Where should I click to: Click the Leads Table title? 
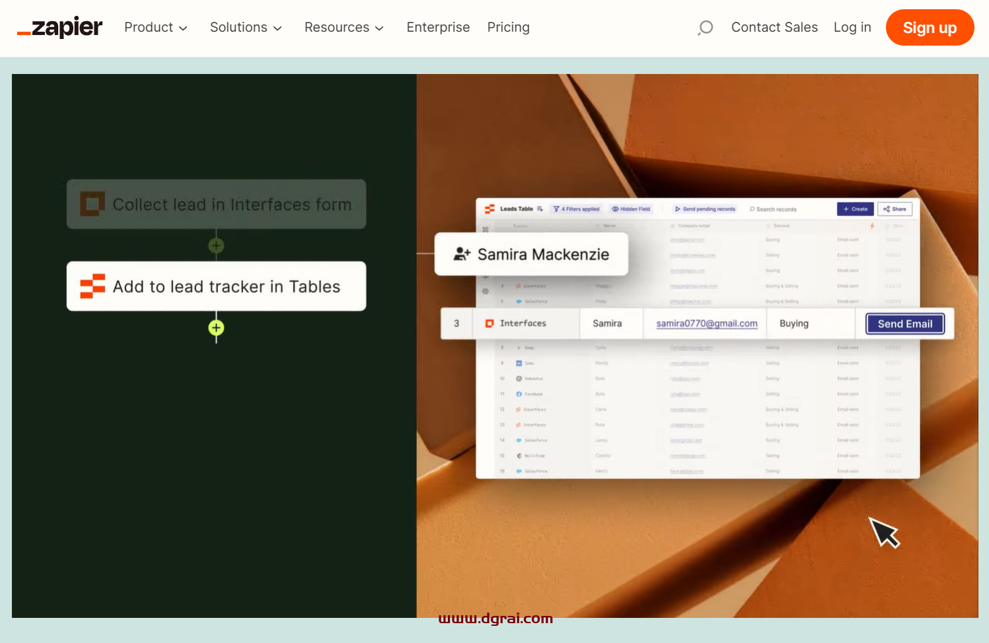click(516, 209)
